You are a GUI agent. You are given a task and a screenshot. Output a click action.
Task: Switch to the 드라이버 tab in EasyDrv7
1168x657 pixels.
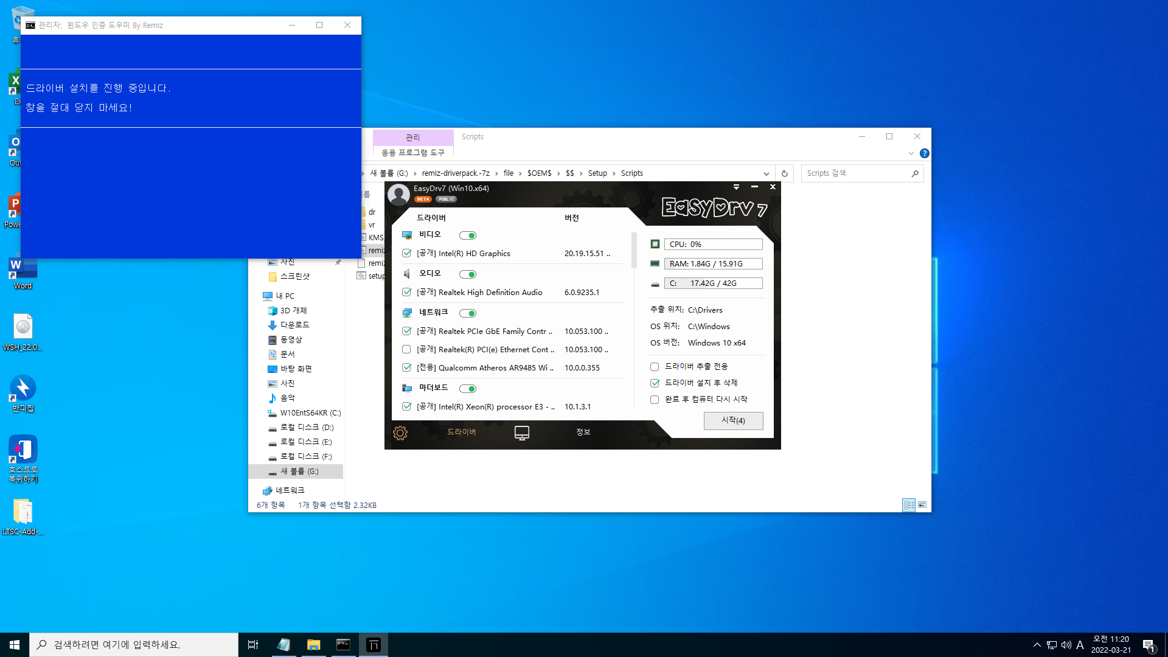[462, 432]
